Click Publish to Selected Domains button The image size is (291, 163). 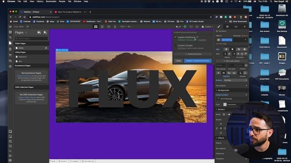[198, 61]
